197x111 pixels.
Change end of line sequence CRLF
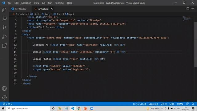tap(172, 104)
